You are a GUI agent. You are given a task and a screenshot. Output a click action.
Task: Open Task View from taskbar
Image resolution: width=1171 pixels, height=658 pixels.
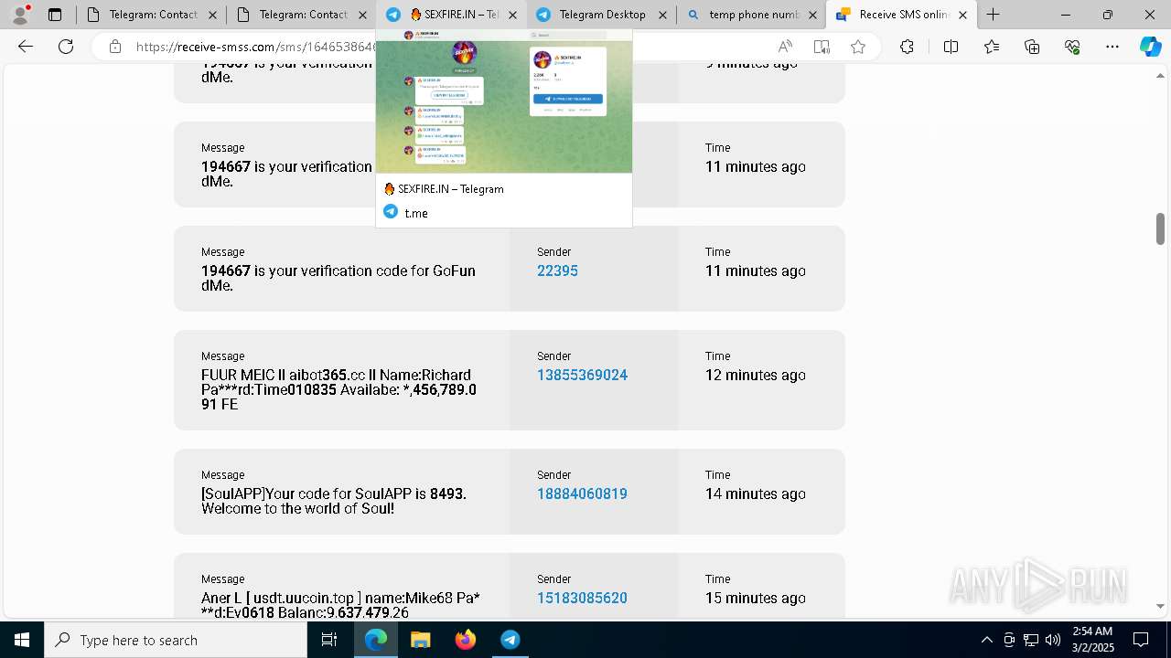tap(329, 640)
